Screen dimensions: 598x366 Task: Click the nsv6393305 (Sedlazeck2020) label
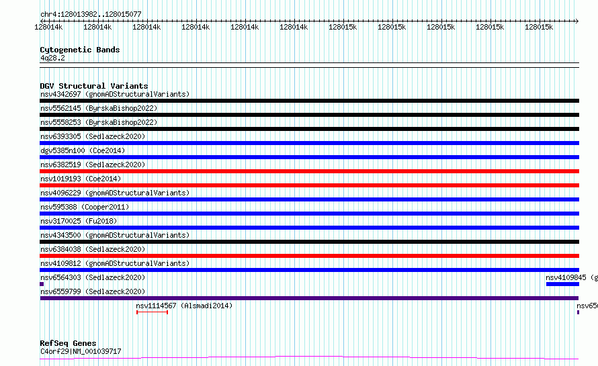click(93, 136)
